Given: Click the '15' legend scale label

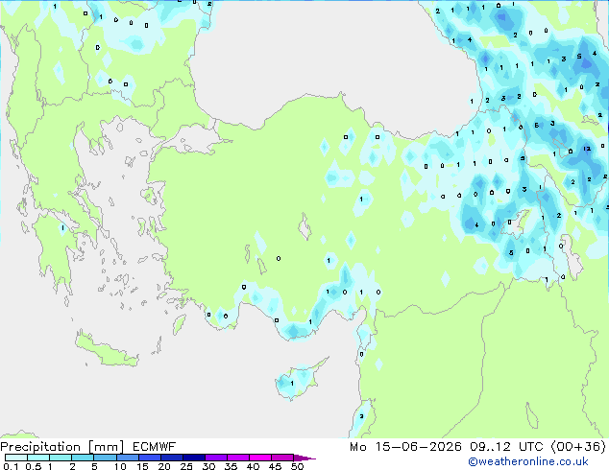Looking at the screenshot, I should click(142, 466).
